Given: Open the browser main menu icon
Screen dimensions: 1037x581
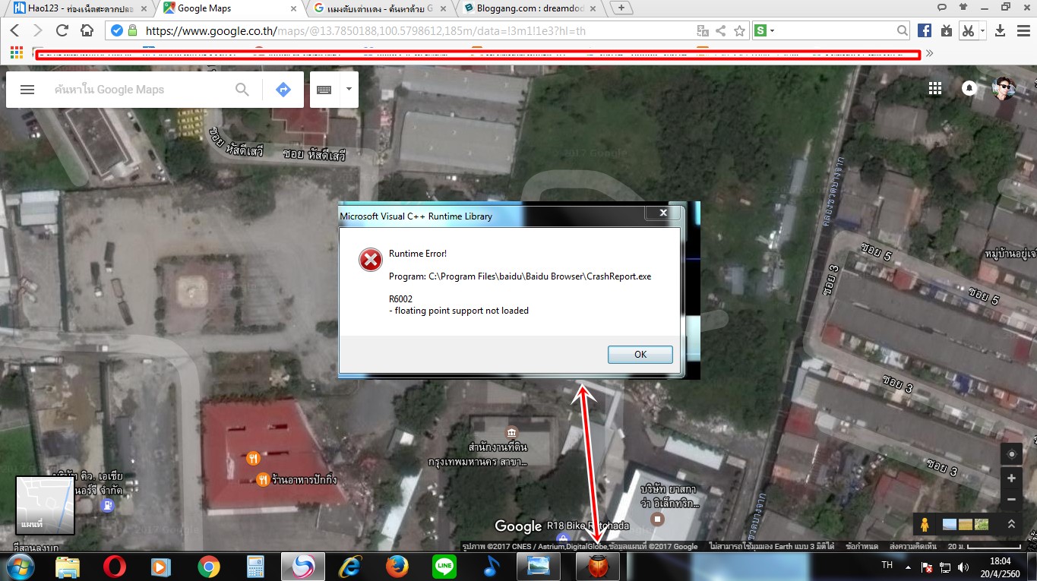Looking at the screenshot, I should 1023,30.
